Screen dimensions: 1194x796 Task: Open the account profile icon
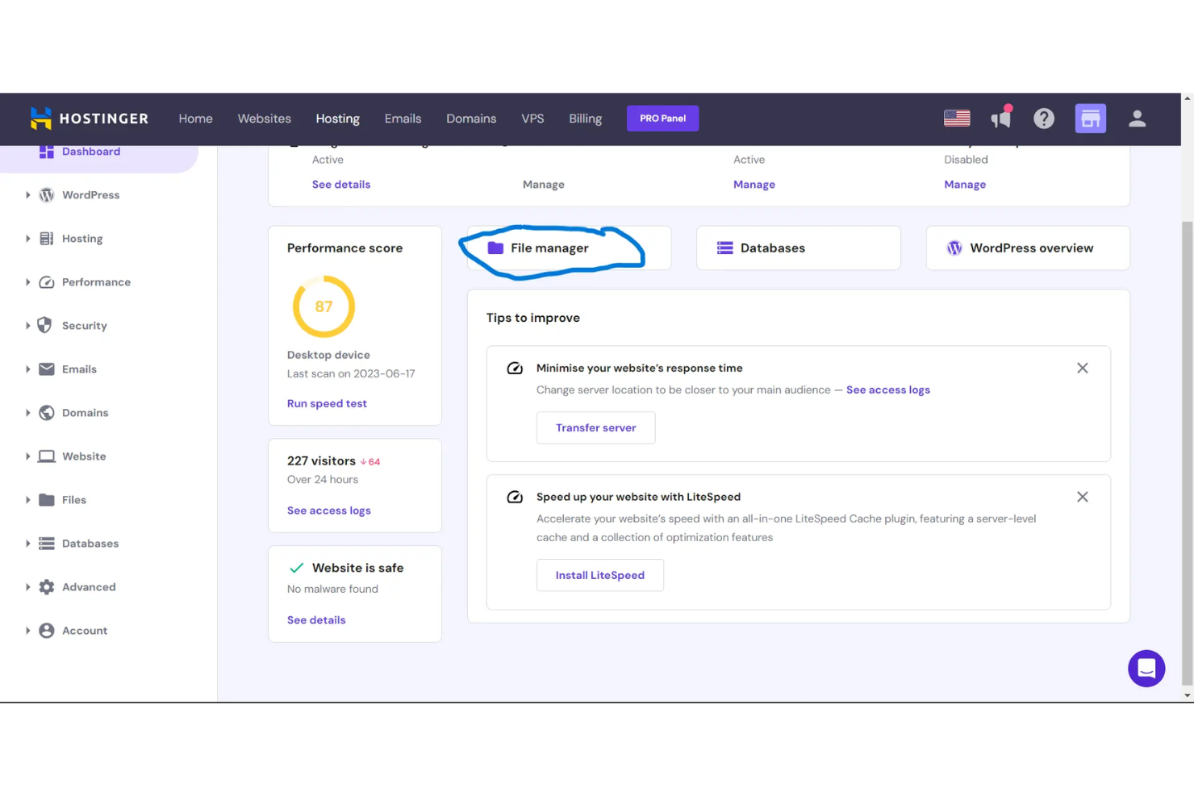pyautogui.click(x=1137, y=118)
